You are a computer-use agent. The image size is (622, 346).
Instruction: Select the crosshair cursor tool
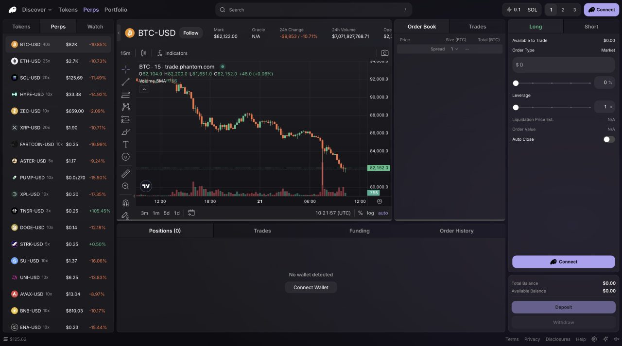point(126,69)
